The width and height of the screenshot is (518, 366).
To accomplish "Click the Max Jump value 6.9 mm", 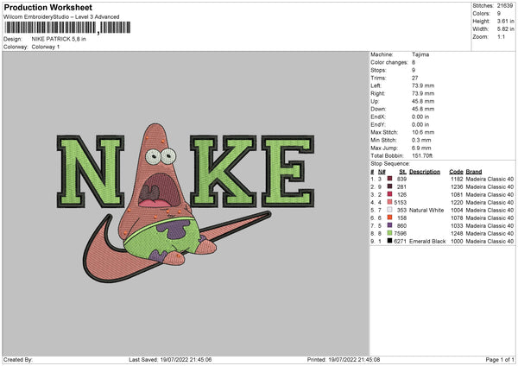I will click(421, 148).
